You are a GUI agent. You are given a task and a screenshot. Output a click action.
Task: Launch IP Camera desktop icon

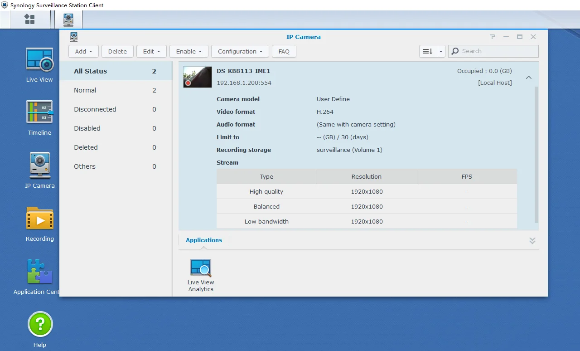[40, 165]
